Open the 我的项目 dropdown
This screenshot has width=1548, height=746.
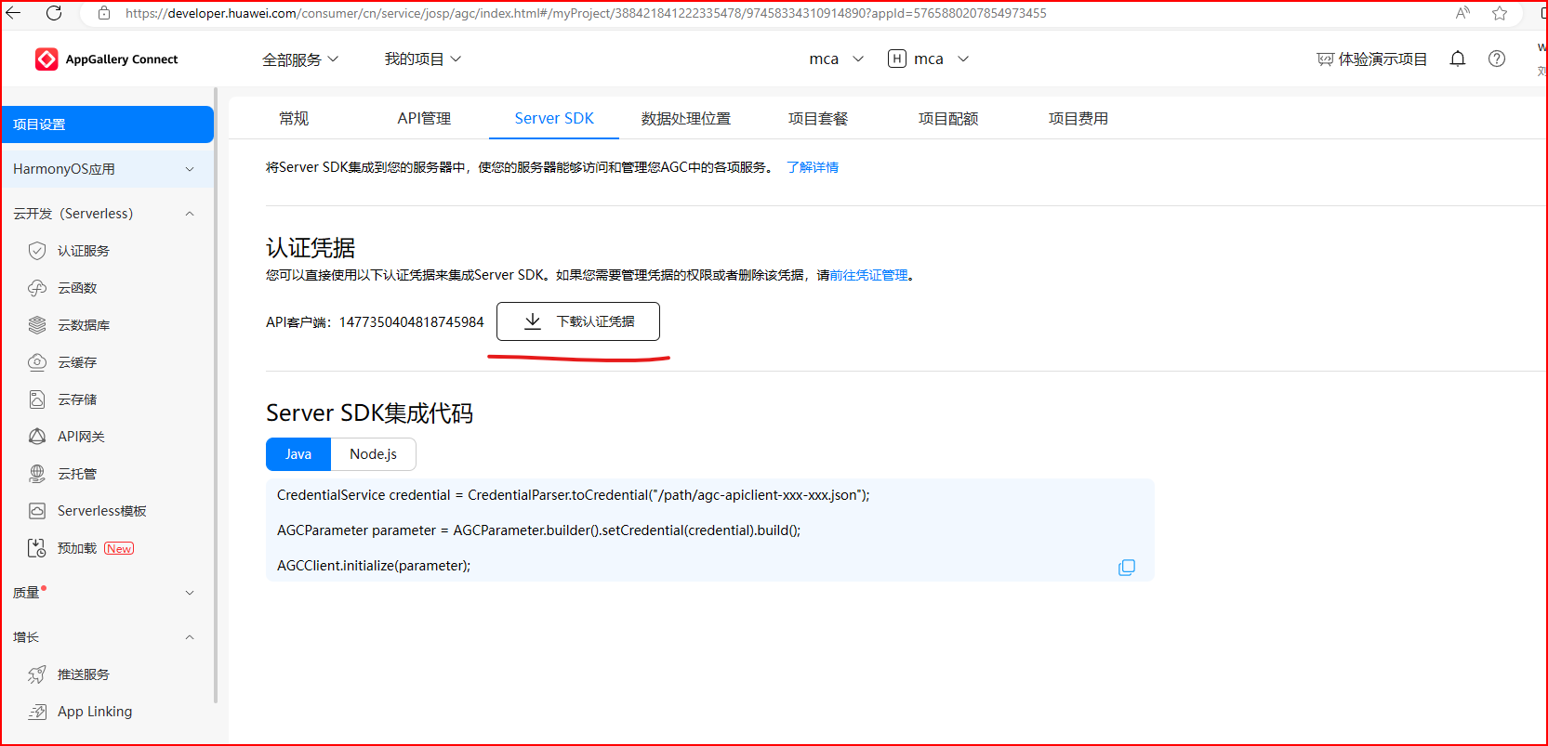click(x=423, y=59)
